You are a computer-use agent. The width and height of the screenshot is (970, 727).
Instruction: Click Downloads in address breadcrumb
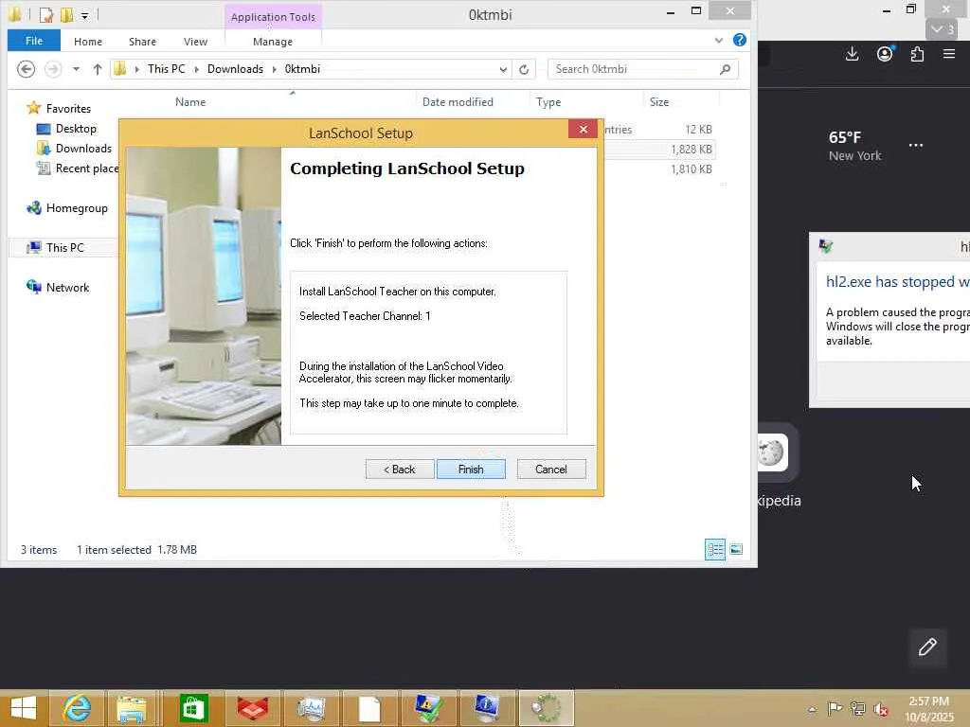click(x=235, y=69)
